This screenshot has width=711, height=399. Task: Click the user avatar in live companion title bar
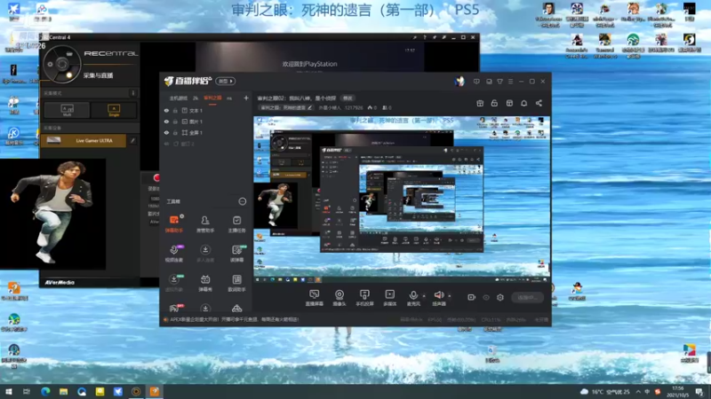click(459, 82)
